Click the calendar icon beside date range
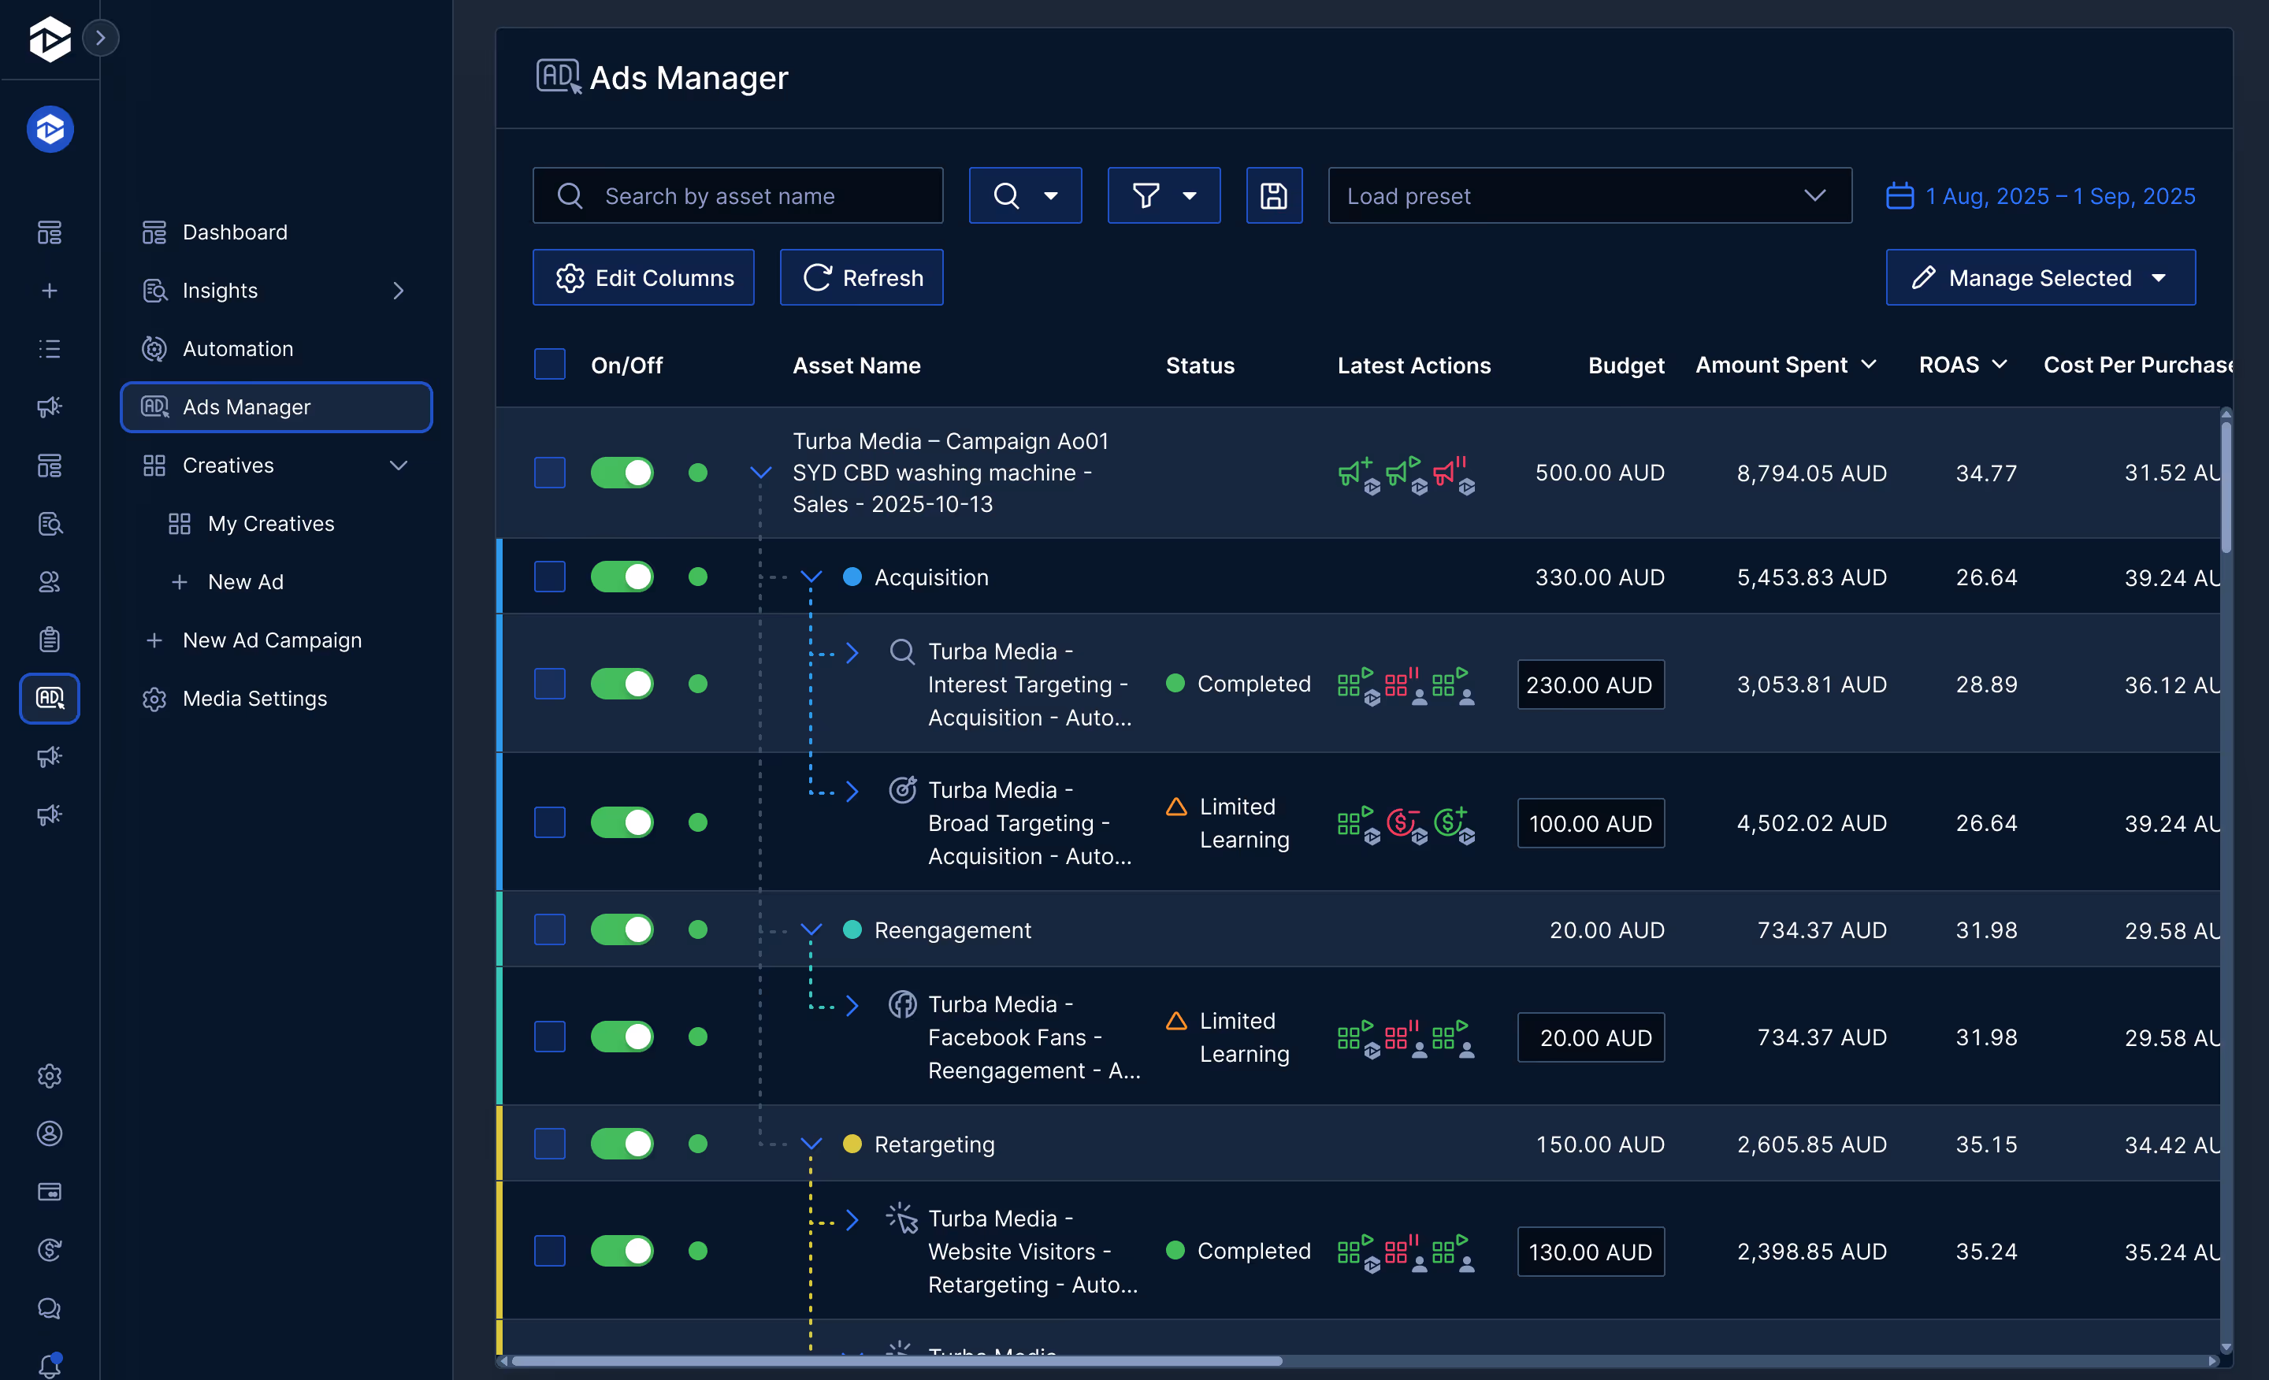This screenshot has height=1380, width=2269. click(1899, 196)
